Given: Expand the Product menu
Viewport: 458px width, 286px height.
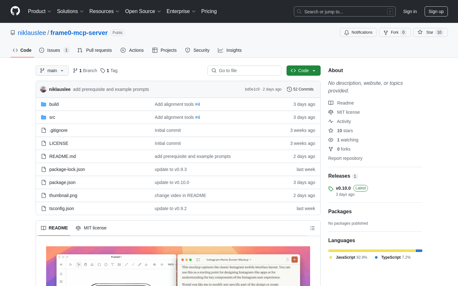Looking at the screenshot, I should [39, 11].
